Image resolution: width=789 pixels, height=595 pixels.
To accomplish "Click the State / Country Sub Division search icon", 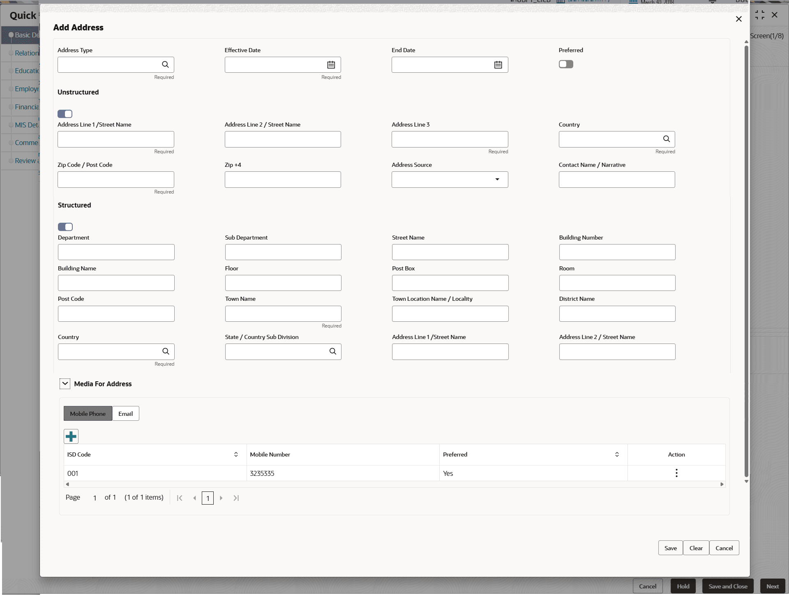I will 332,351.
